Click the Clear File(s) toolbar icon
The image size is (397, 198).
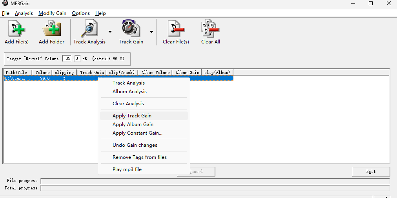(176, 32)
